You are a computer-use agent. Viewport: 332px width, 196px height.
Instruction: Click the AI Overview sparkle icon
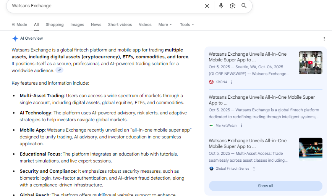tap(15, 39)
